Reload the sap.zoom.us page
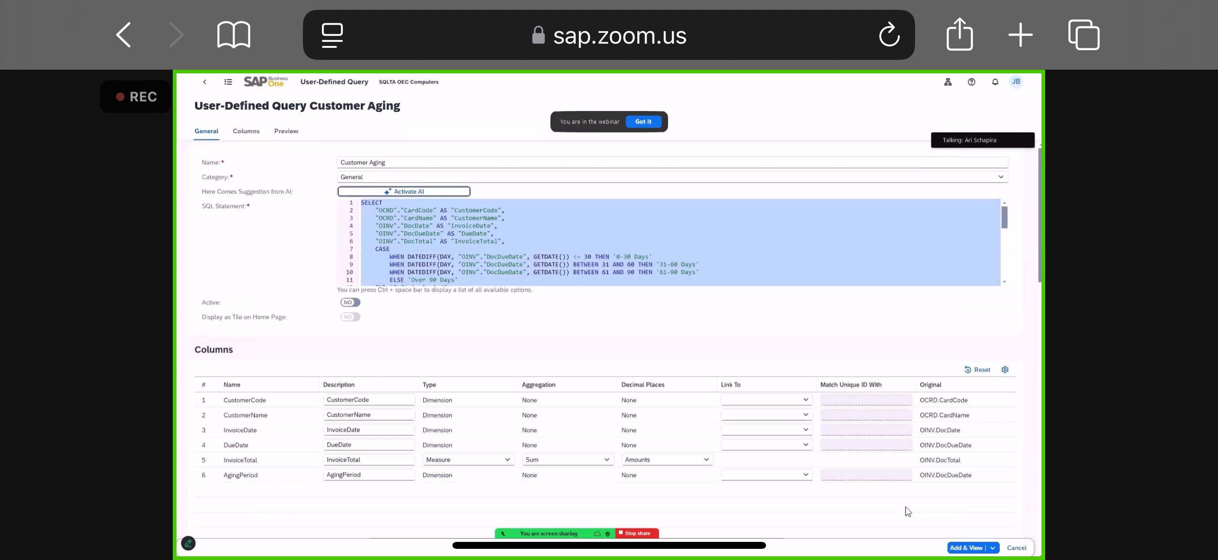Screen dimensions: 1218x560 point(889,34)
